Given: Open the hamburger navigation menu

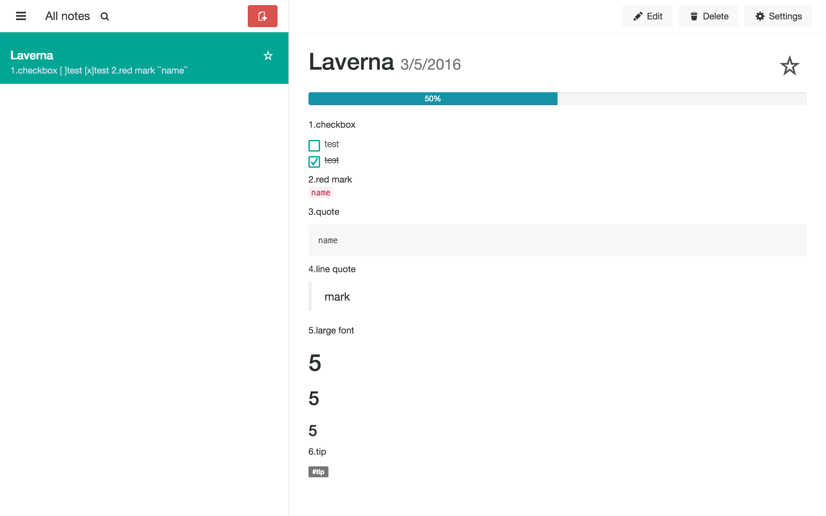Looking at the screenshot, I should click(21, 16).
